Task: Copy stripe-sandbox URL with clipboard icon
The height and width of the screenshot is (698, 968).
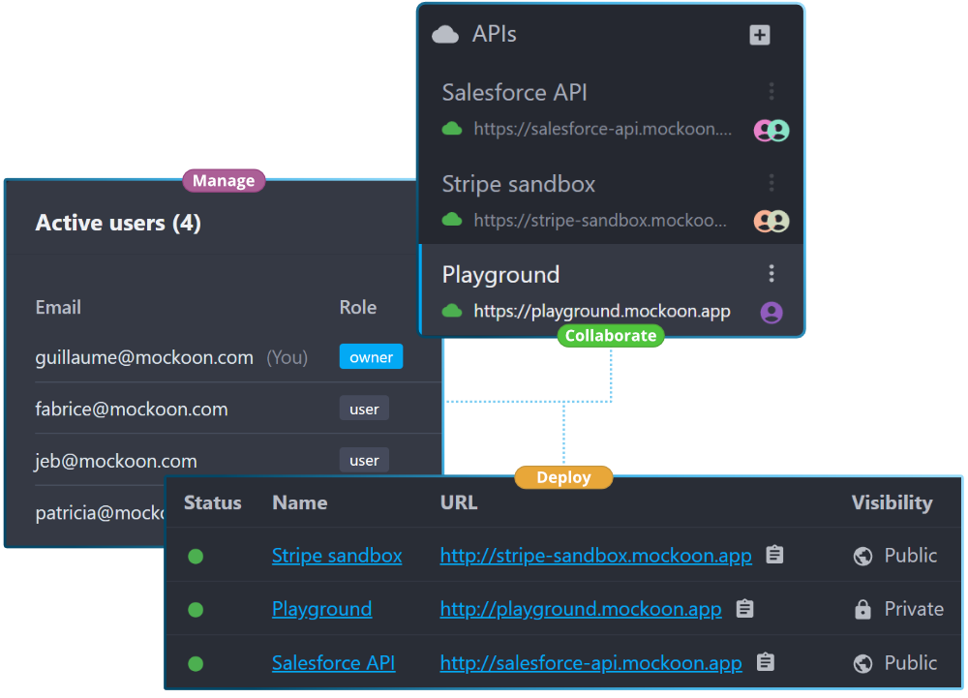Action: click(x=774, y=555)
